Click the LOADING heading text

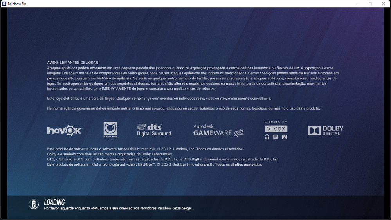[x=54, y=202]
